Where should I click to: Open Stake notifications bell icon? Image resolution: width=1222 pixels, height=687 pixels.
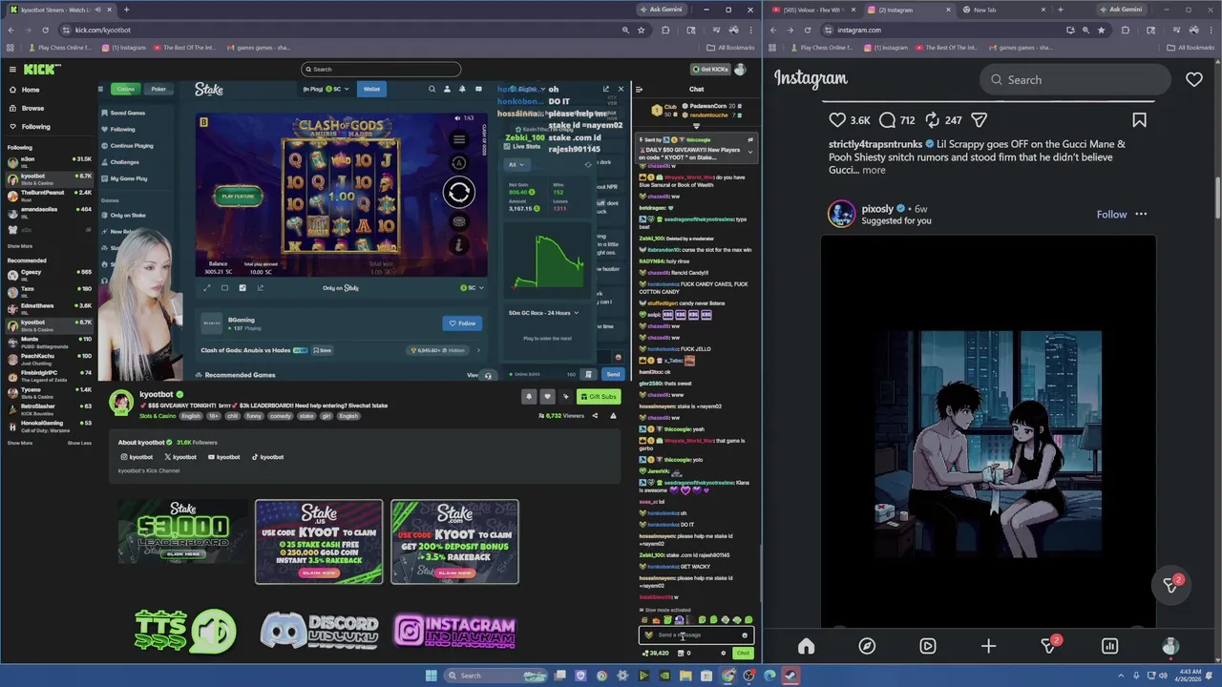(463, 89)
